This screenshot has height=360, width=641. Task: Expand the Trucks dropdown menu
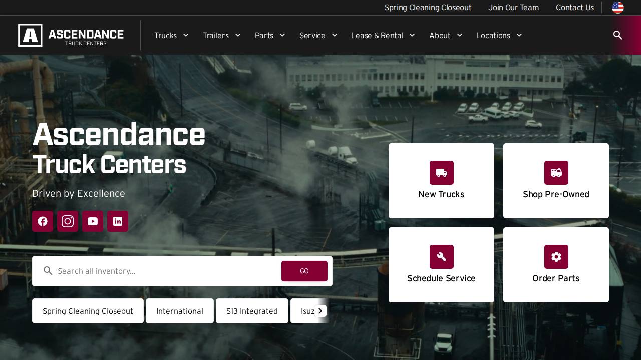pos(171,35)
